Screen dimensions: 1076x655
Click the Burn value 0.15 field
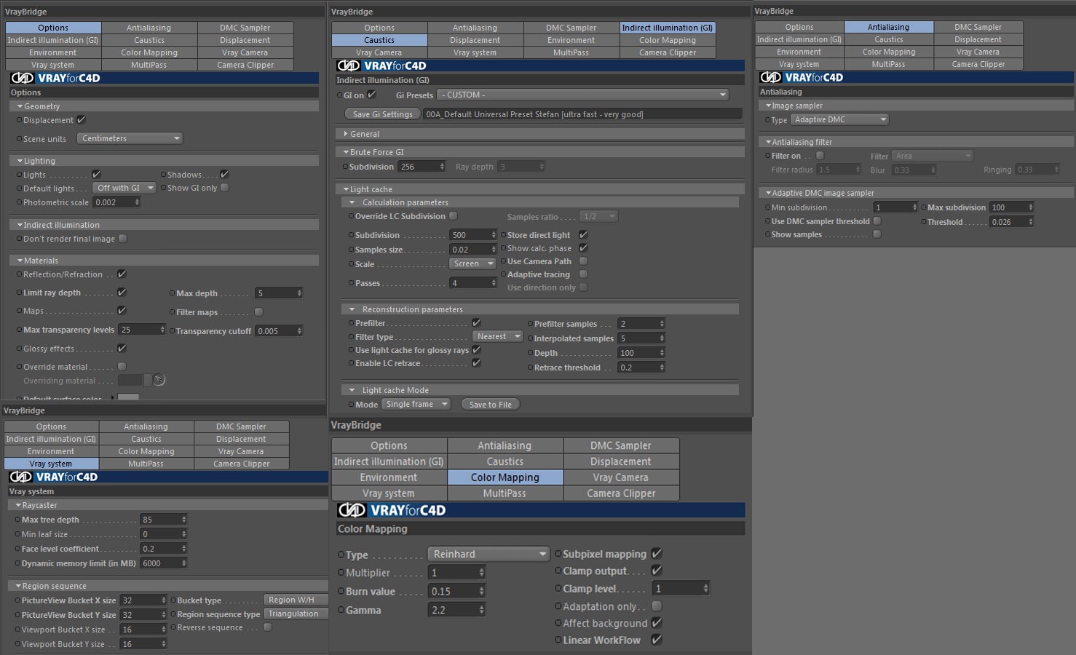coord(452,592)
